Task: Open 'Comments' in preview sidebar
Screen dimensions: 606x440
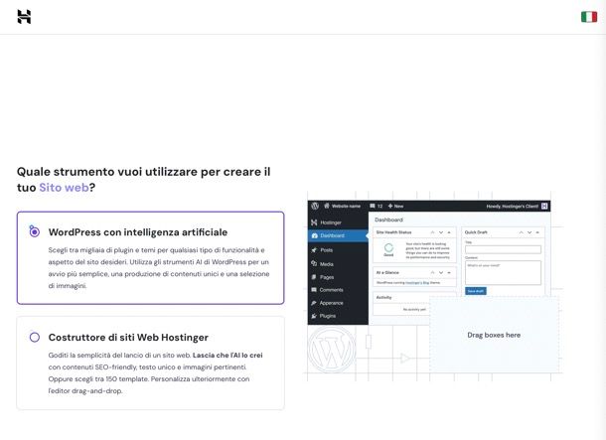Action: coord(327,290)
